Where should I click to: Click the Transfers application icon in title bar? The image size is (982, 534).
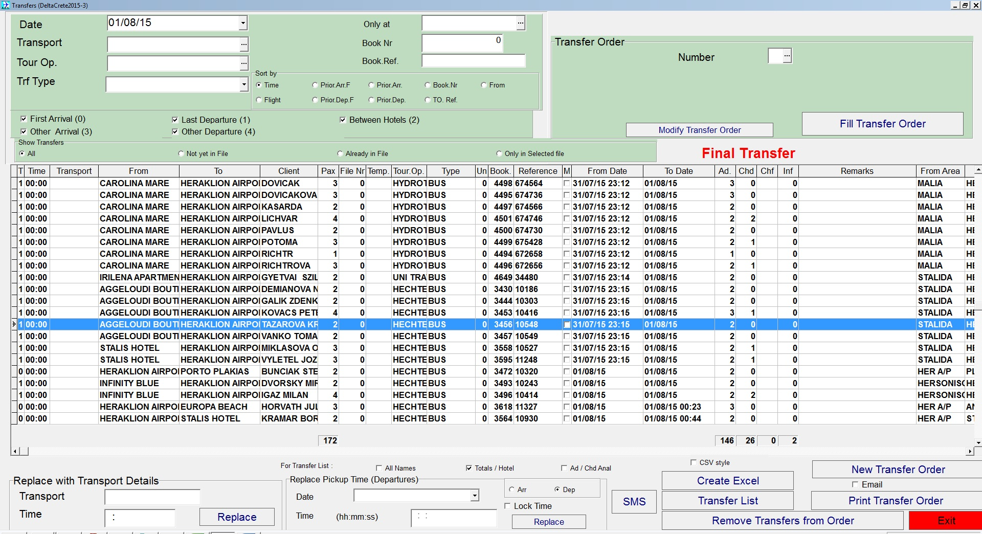coord(5,5)
